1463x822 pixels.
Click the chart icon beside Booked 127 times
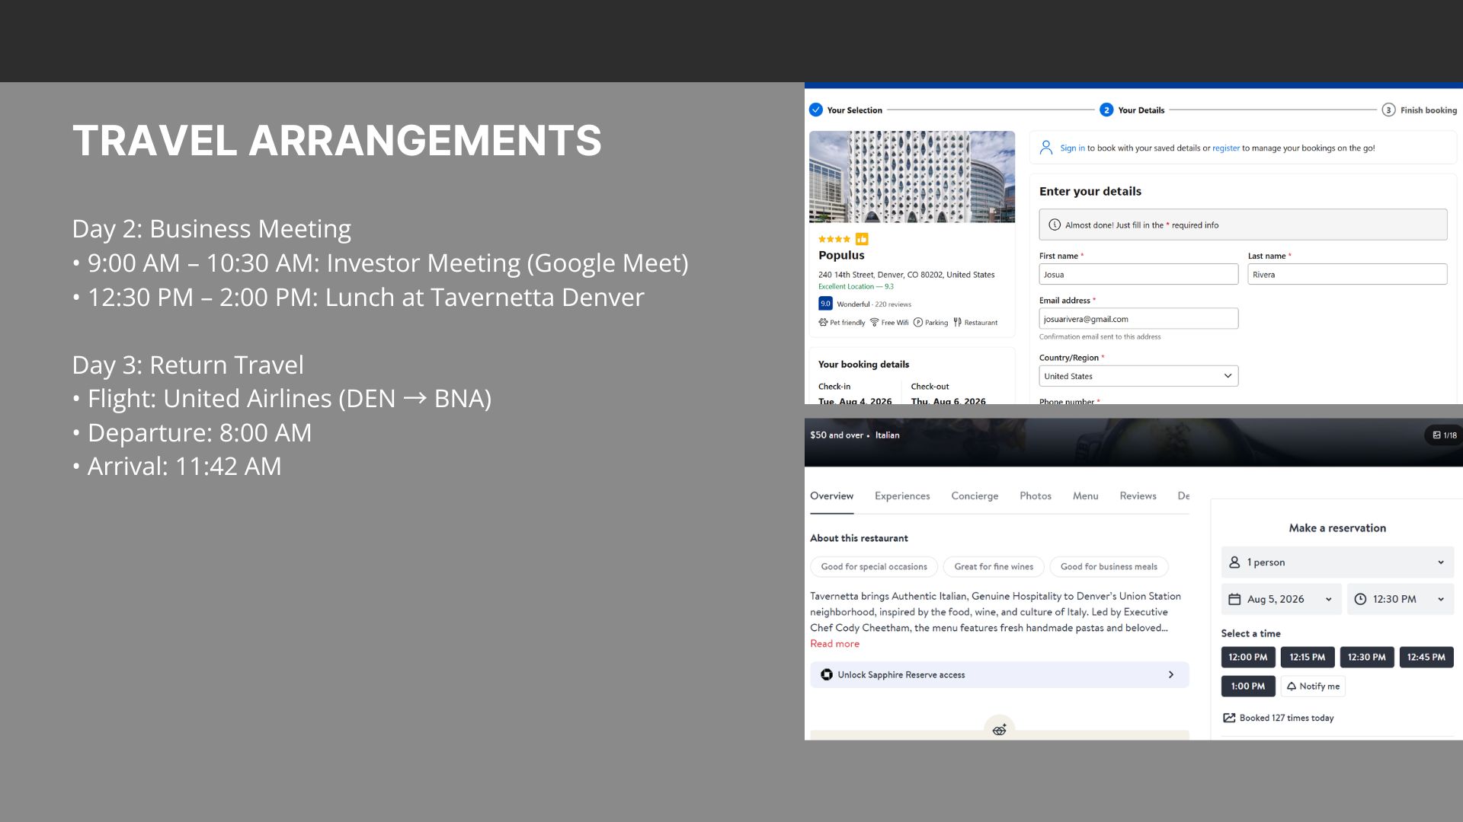click(x=1229, y=718)
